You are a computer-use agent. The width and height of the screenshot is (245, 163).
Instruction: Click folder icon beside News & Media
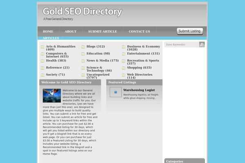point(83,61)
